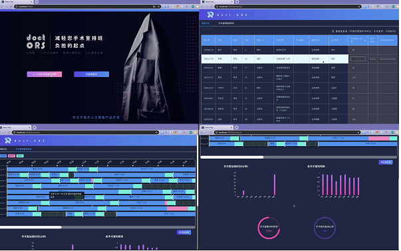Select highlighted timeline tab in bottom-left window
The height and width of the screenshot is (251, 401).
23,149
